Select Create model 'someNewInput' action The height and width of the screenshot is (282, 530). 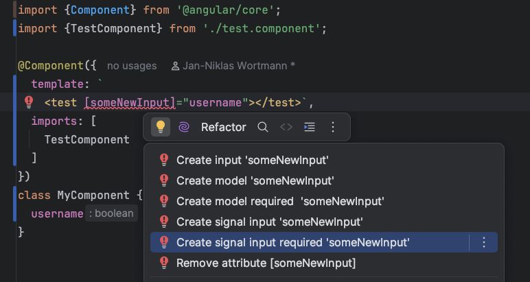tap(324, 180)
